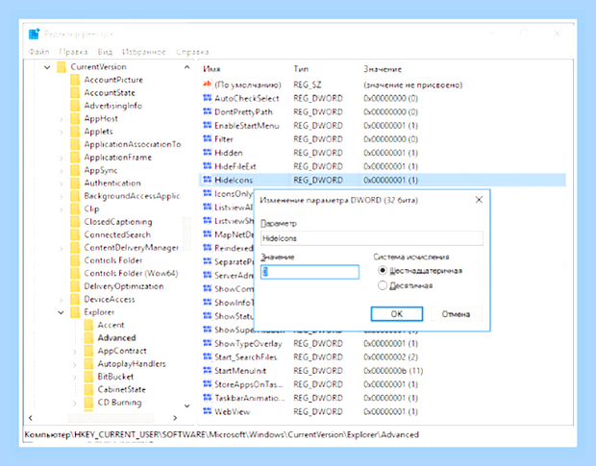Click the CurrentVersion folder icon
The height and width of the screenshot is (466, 596).
click(x=62, y=67)
